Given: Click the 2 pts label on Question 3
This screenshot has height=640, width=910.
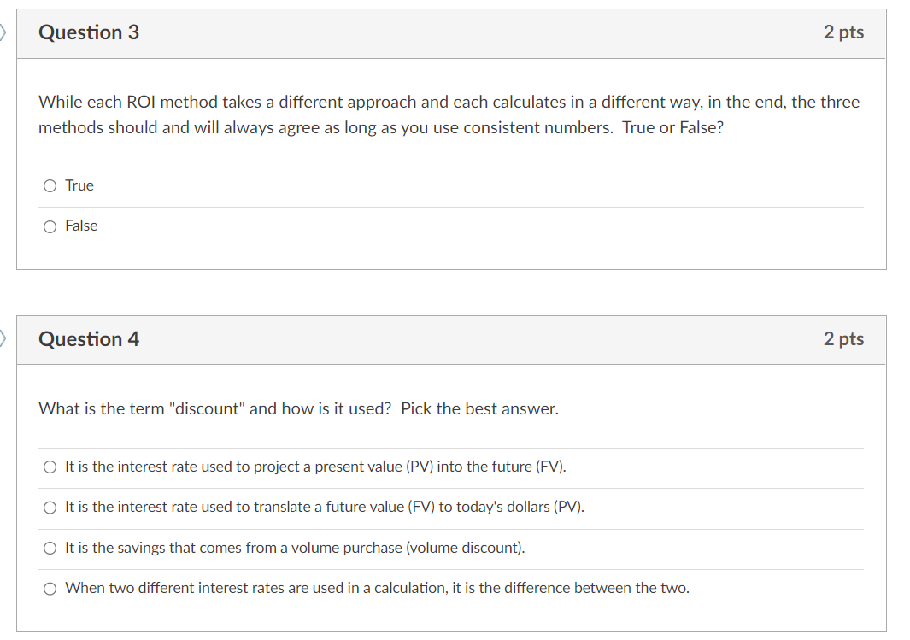Looking at the screenshot, I should pyautogui.click(x=843, y=32).
